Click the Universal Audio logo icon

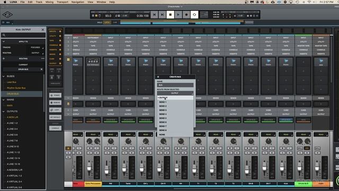click(x=7, y=15)
